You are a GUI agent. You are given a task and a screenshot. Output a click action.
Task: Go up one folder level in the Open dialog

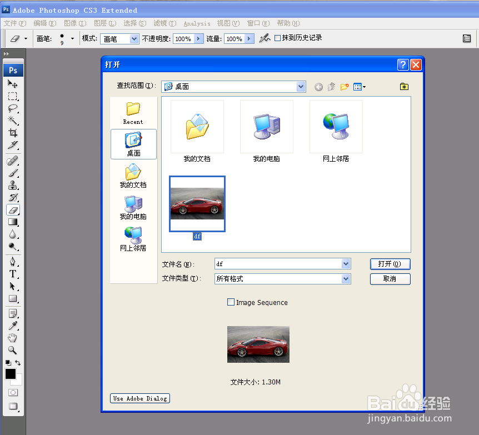tap(332, 87)
